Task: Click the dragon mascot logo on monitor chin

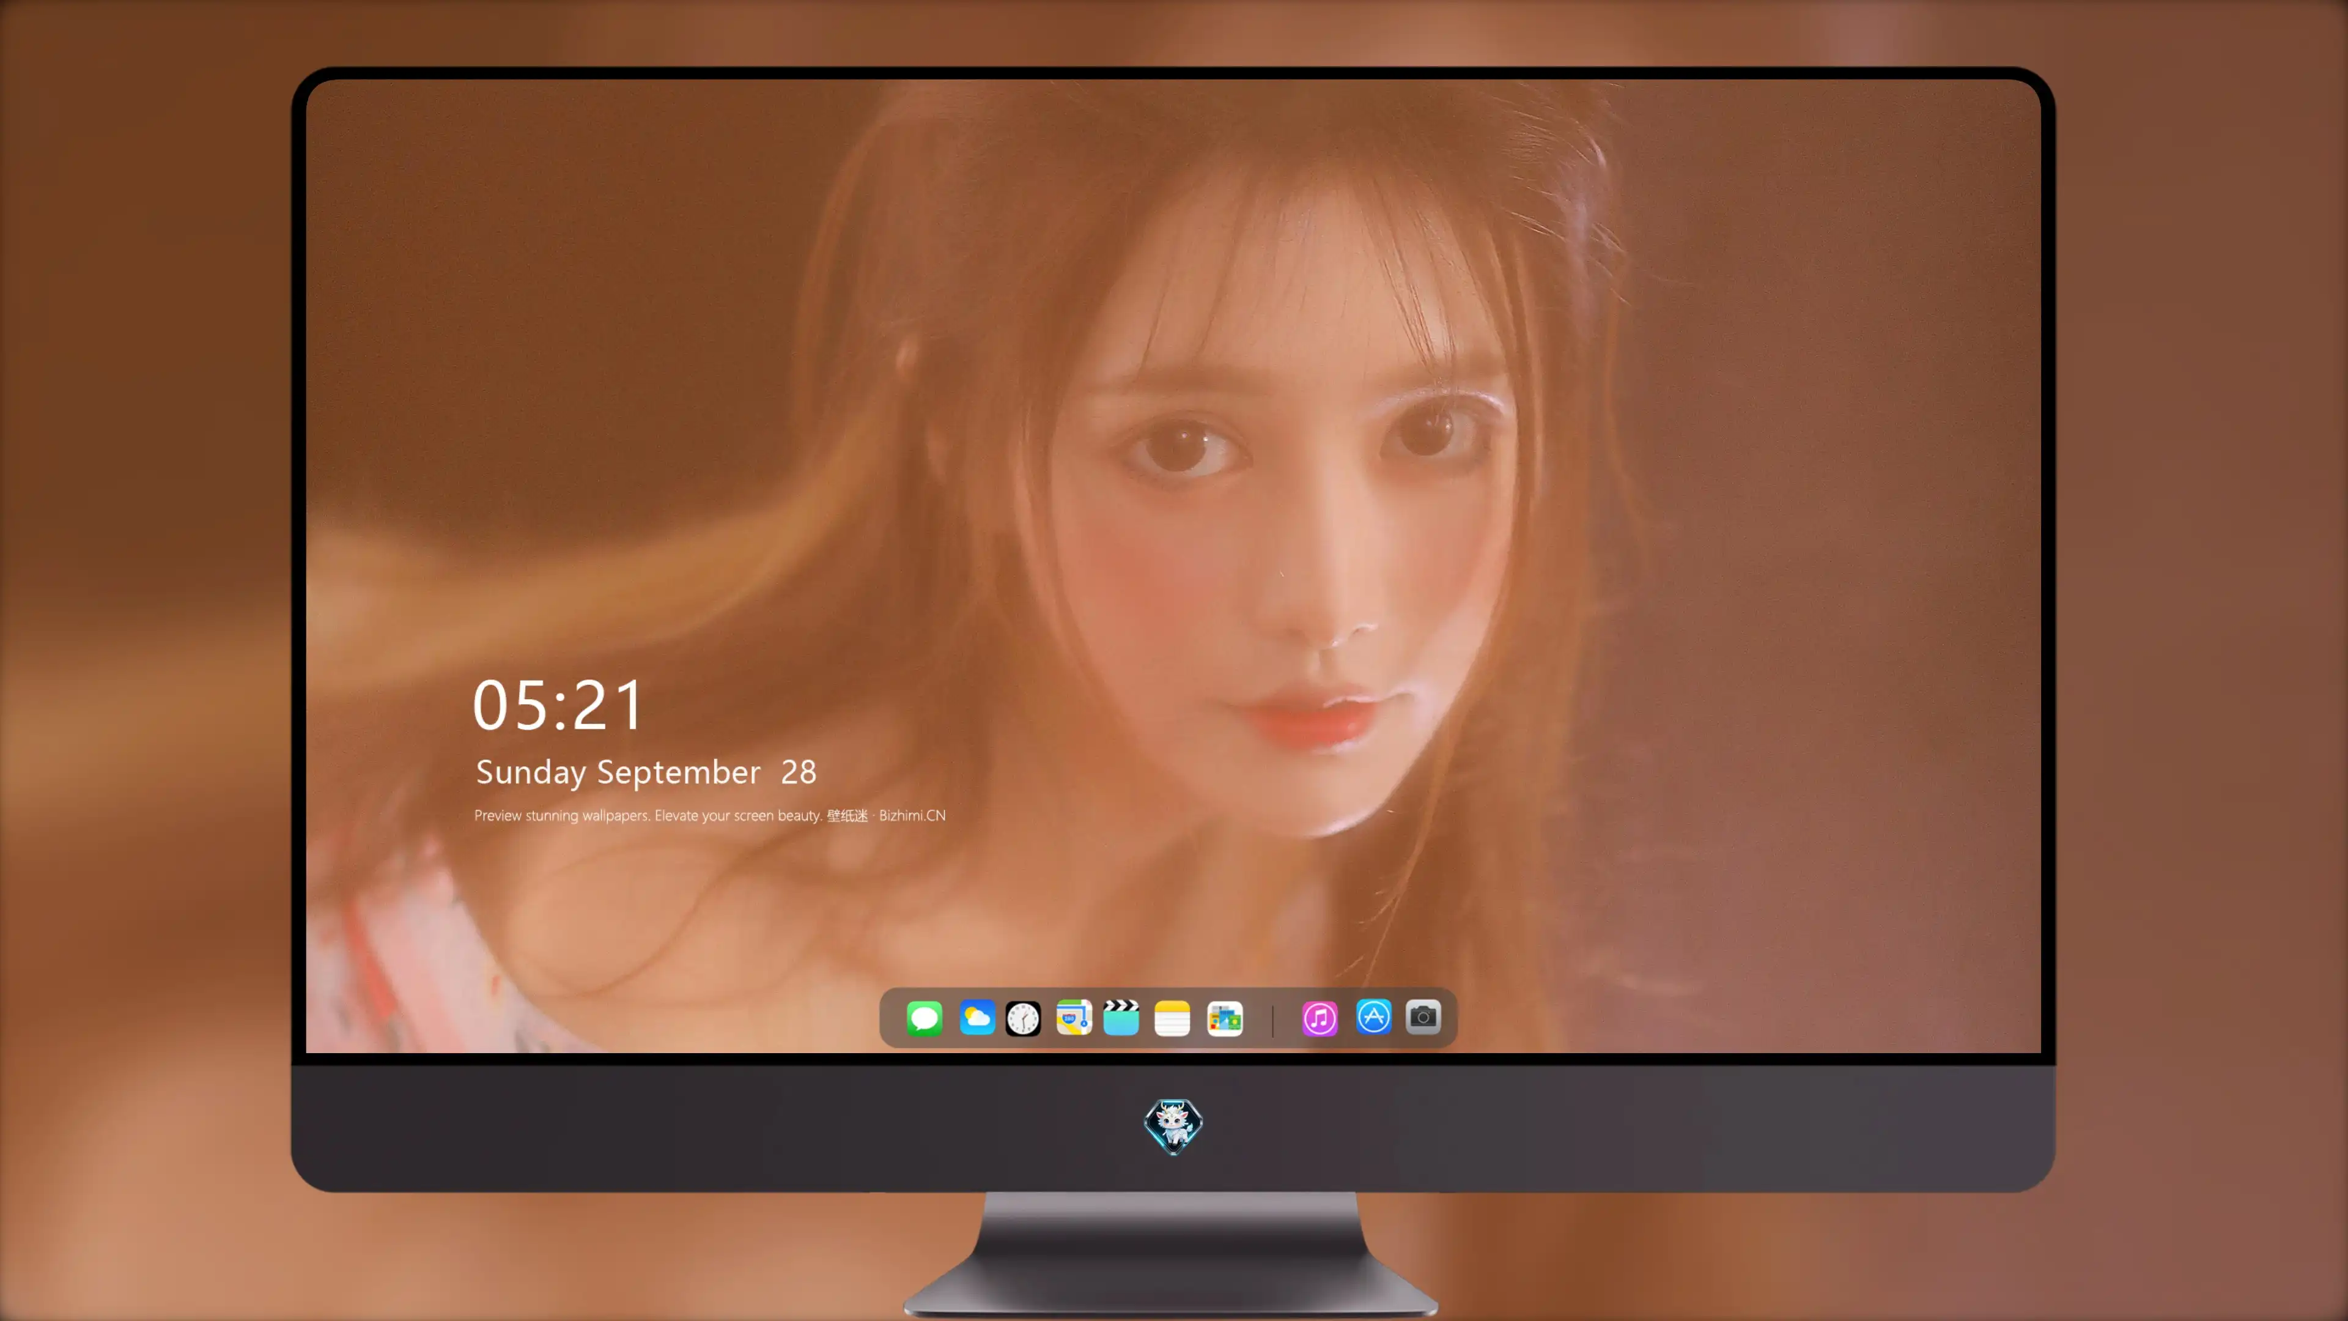Action: (x=1173, y=1126)
